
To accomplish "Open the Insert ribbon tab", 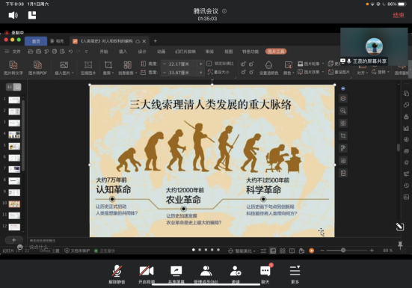I will [123, 52].
